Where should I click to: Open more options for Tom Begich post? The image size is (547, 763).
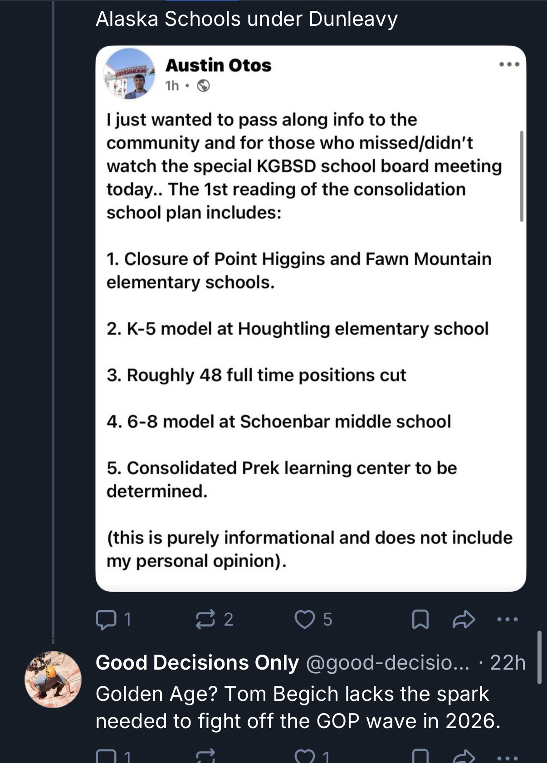click(x=507, y=757)
